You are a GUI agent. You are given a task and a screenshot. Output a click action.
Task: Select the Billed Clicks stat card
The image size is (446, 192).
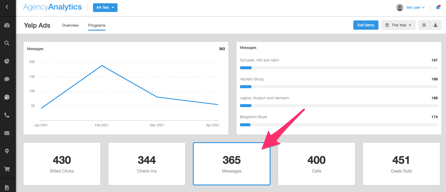62,164
